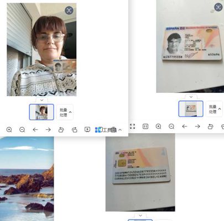Start slideshow in the left viewer
224x221 pixels.
pyautogui.click(x=87, y=129)
